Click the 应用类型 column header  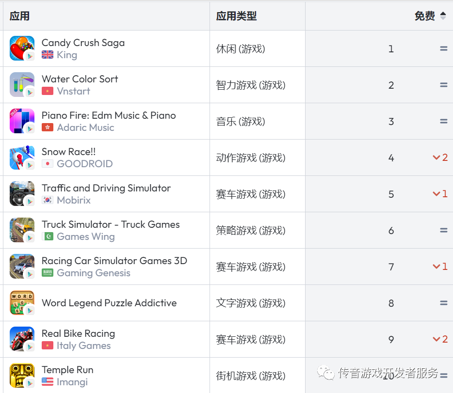point(236,16)
